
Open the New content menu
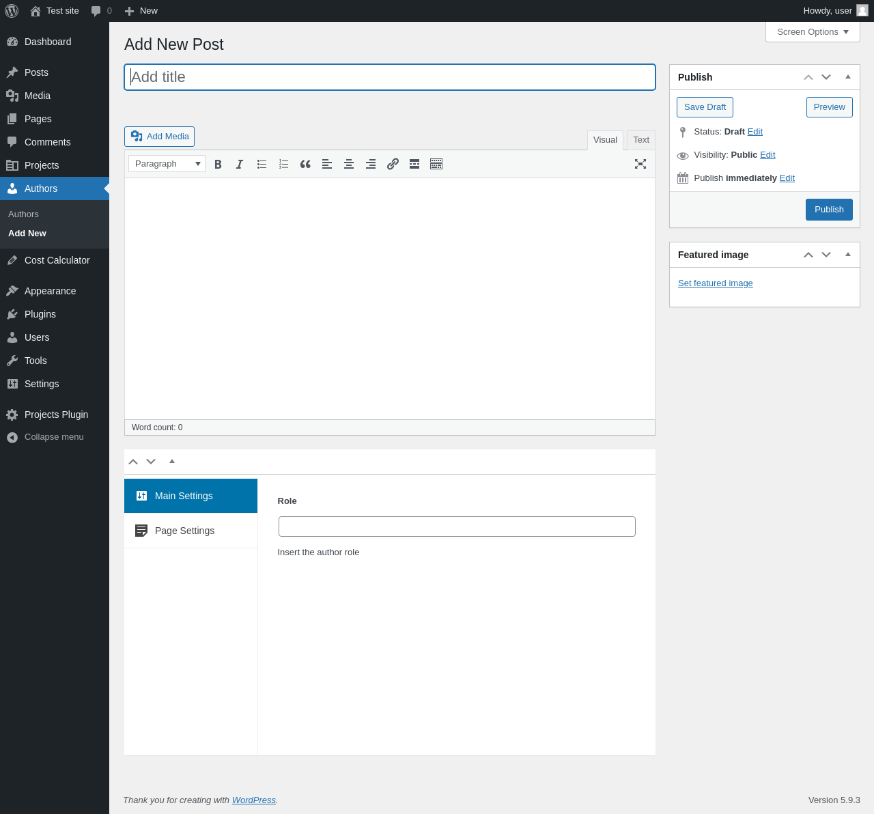141,11
